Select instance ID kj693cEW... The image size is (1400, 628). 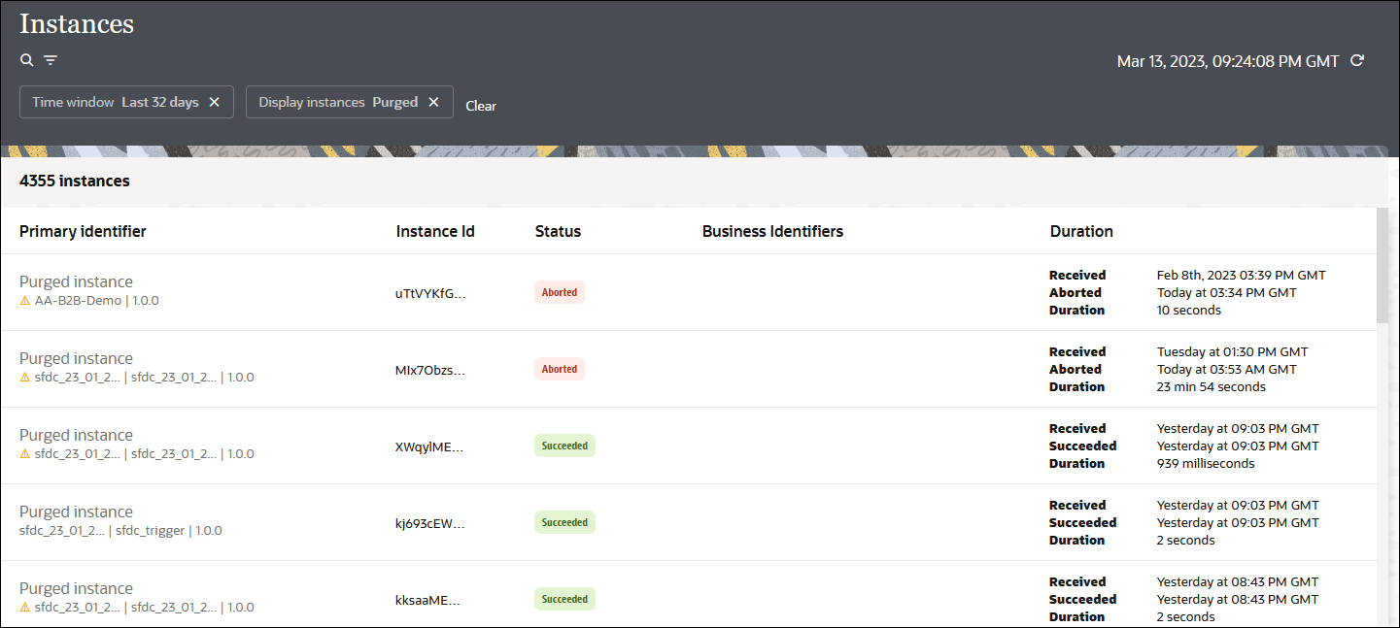(x=430, y=523)
